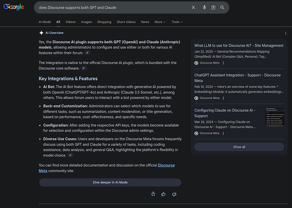Open the Images tab
The width and height of the screenshot is (292, 208).
tap(86, 22)
